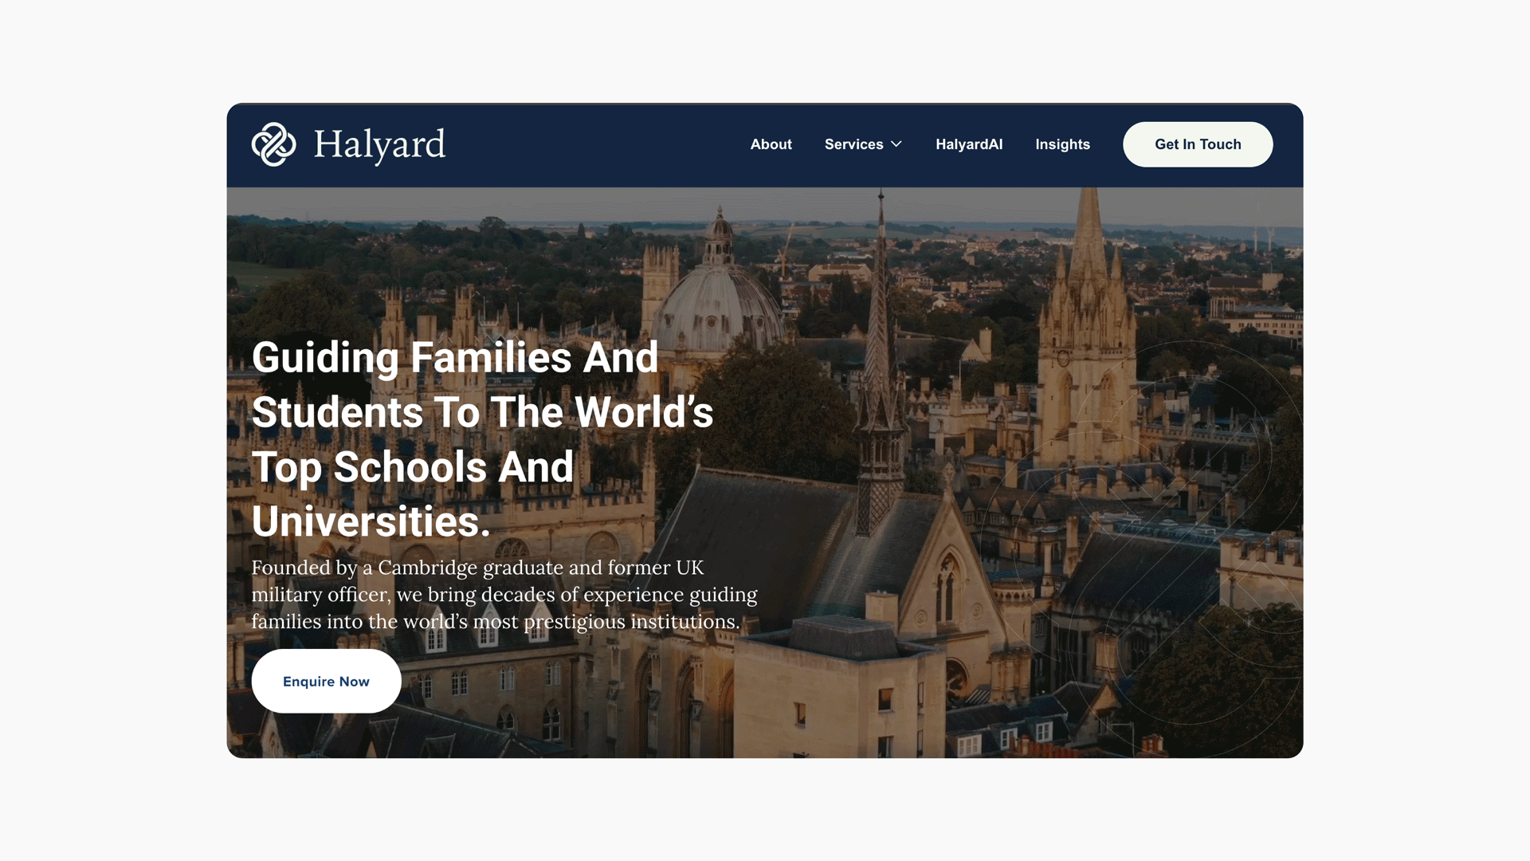Click the Halyard knot logo icon
1530x861 pixels.
pyautogui.click(x=273, y=144)
